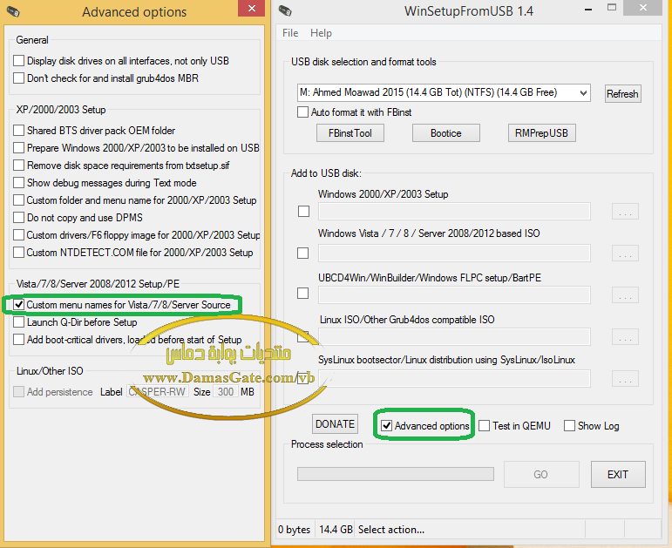The image size is (672, 548).
Task: Open the File menu
Action: pos(290,33)
